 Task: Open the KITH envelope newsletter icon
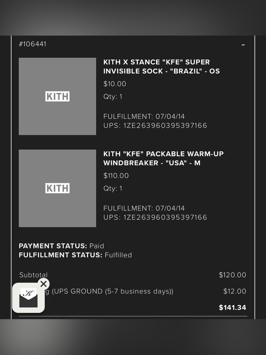coord(28,298)
